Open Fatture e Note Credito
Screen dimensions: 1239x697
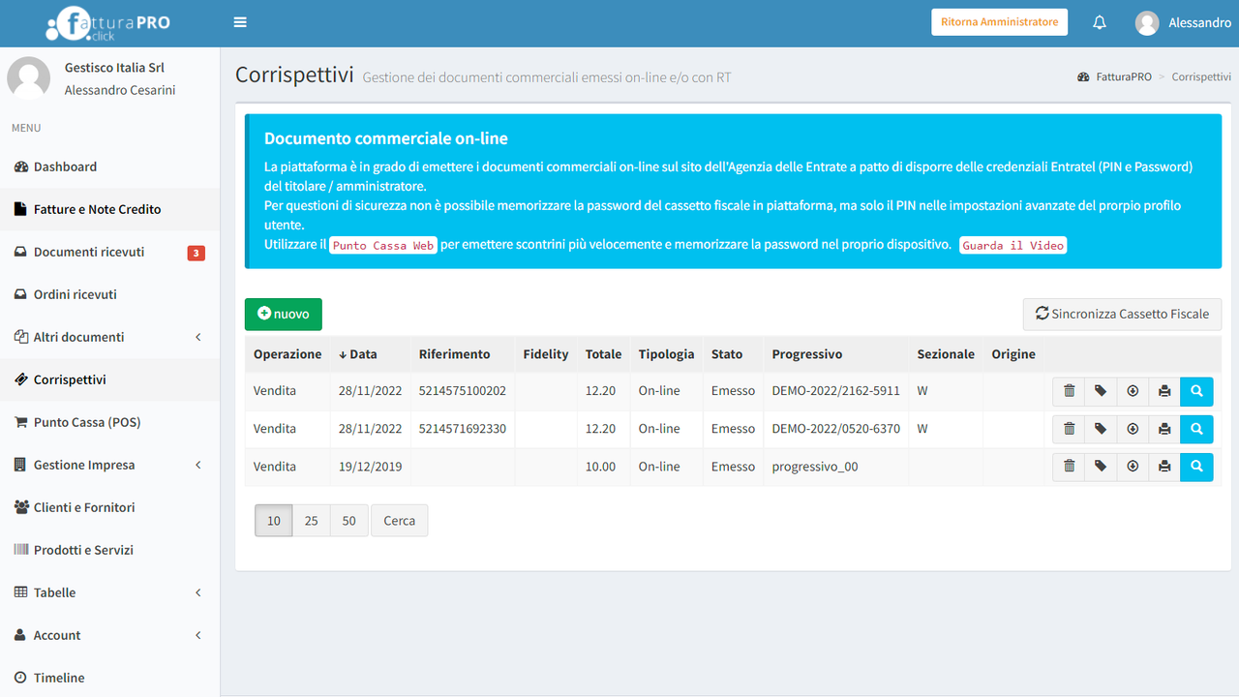click(110, 209)
